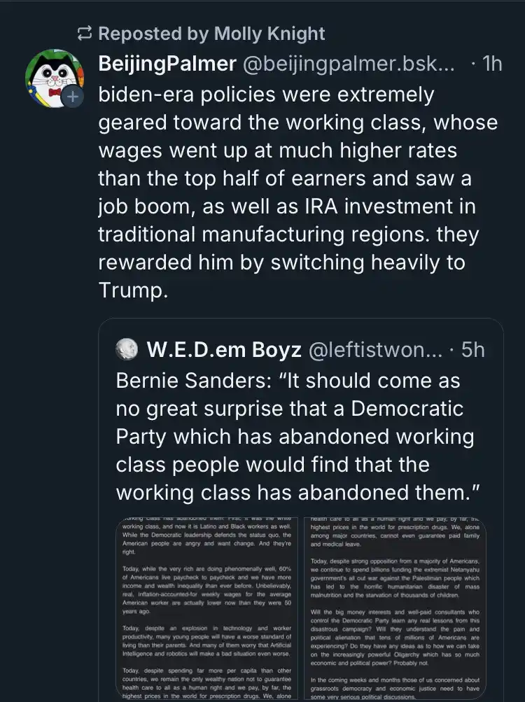The height and width of the screenshot is (702, 525).
Task: Open left statement image thumbnail
Action: click(x=207, y=608)
